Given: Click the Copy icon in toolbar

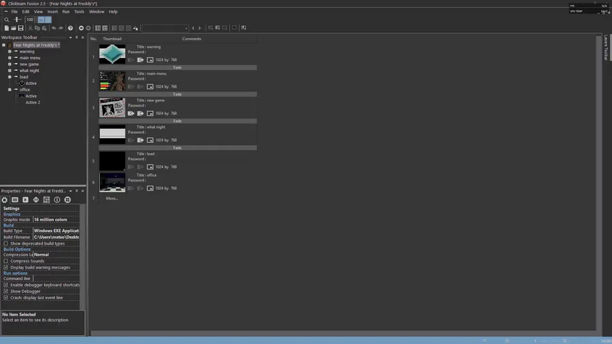Looking at the screenshot, I should pos(37,28).
